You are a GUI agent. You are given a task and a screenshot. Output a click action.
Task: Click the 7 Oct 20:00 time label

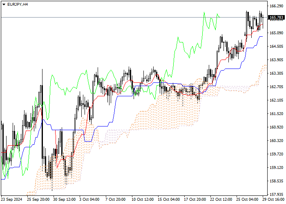(116, 200)
